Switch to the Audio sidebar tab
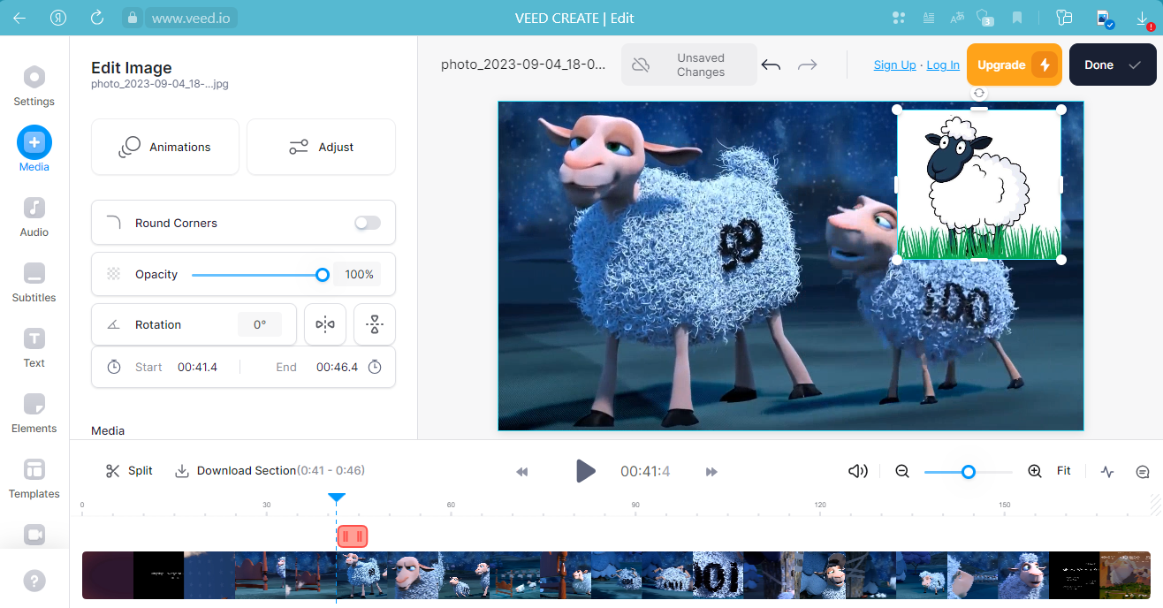Viewport: 1163px width, 608px height. coord(34,217)
